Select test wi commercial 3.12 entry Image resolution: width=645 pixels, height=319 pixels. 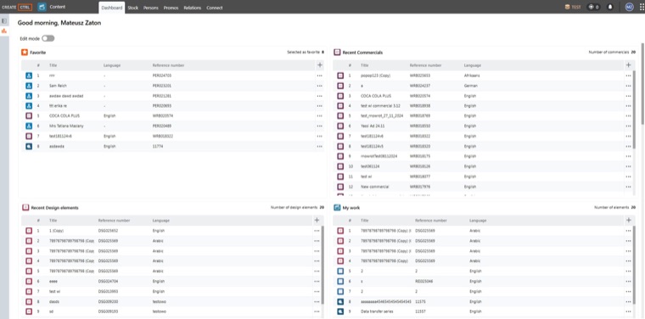point(380,106)
